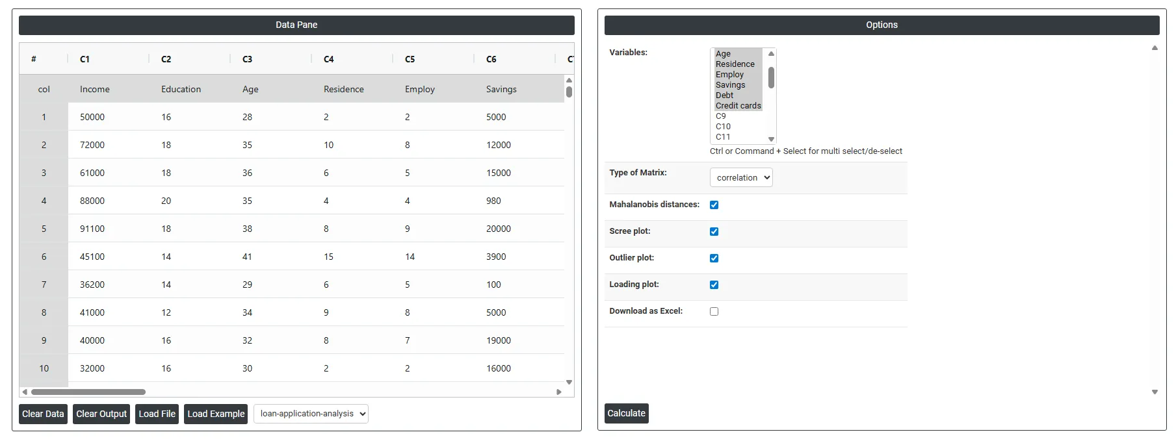Click the C2 column header

pyautogui.click(x=190, y=59)
